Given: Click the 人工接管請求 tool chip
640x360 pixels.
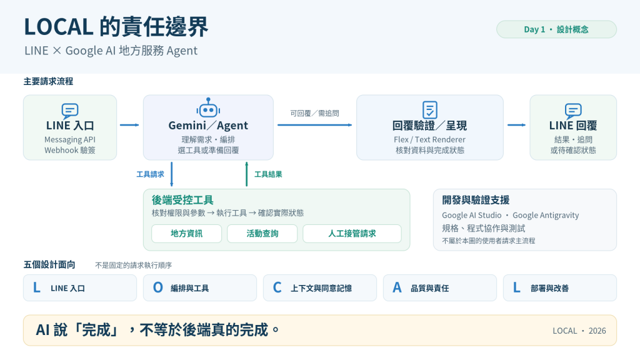Looking at the screenshot, I should tap(352, 234).
